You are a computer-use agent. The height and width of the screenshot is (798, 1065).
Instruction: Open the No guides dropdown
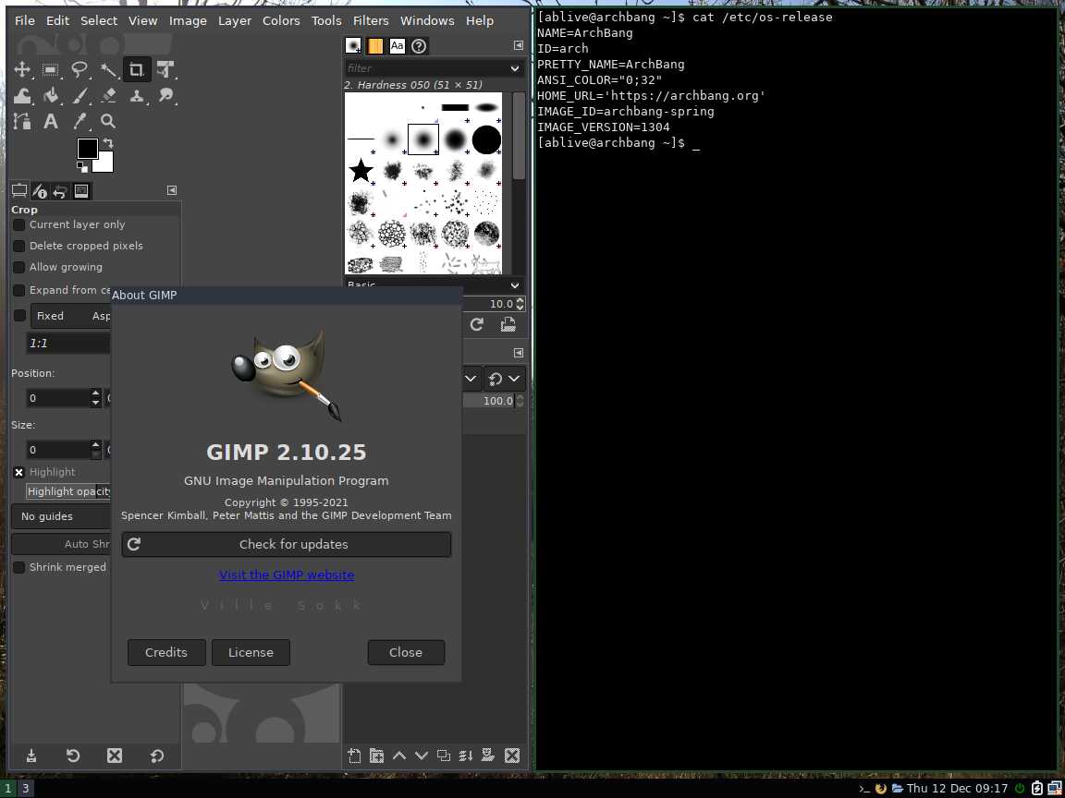tap(61, 516)
